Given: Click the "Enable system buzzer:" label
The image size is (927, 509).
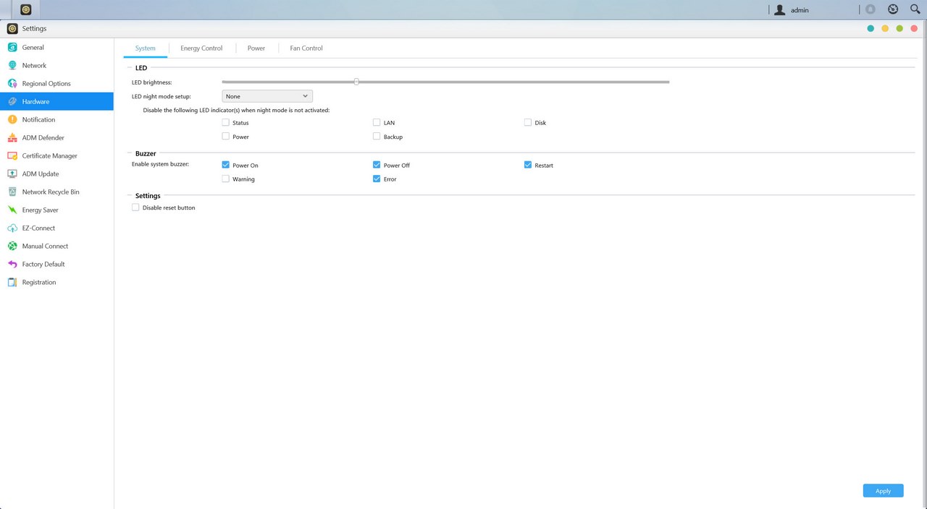Looking at the screenshot, I should [160, 165].
